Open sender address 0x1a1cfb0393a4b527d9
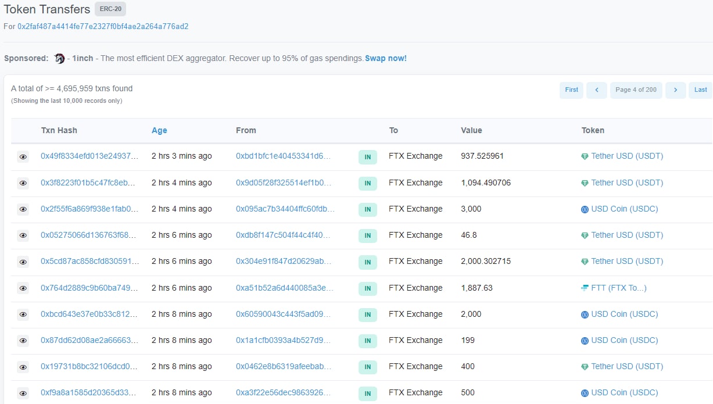 [284, 340]
